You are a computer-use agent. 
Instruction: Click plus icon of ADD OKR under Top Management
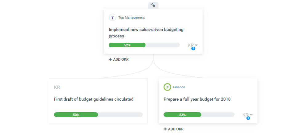pyautogui.click(x=110, y=60)
